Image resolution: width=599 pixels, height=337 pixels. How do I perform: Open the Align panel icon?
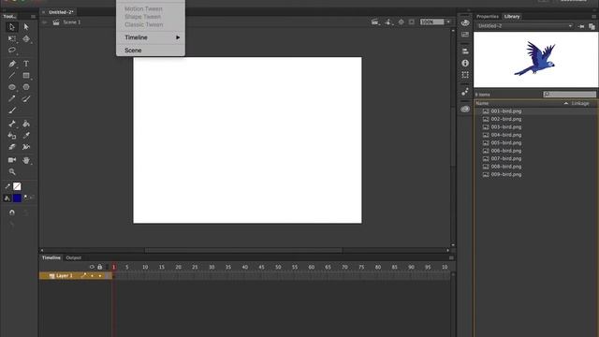[465, 51]
